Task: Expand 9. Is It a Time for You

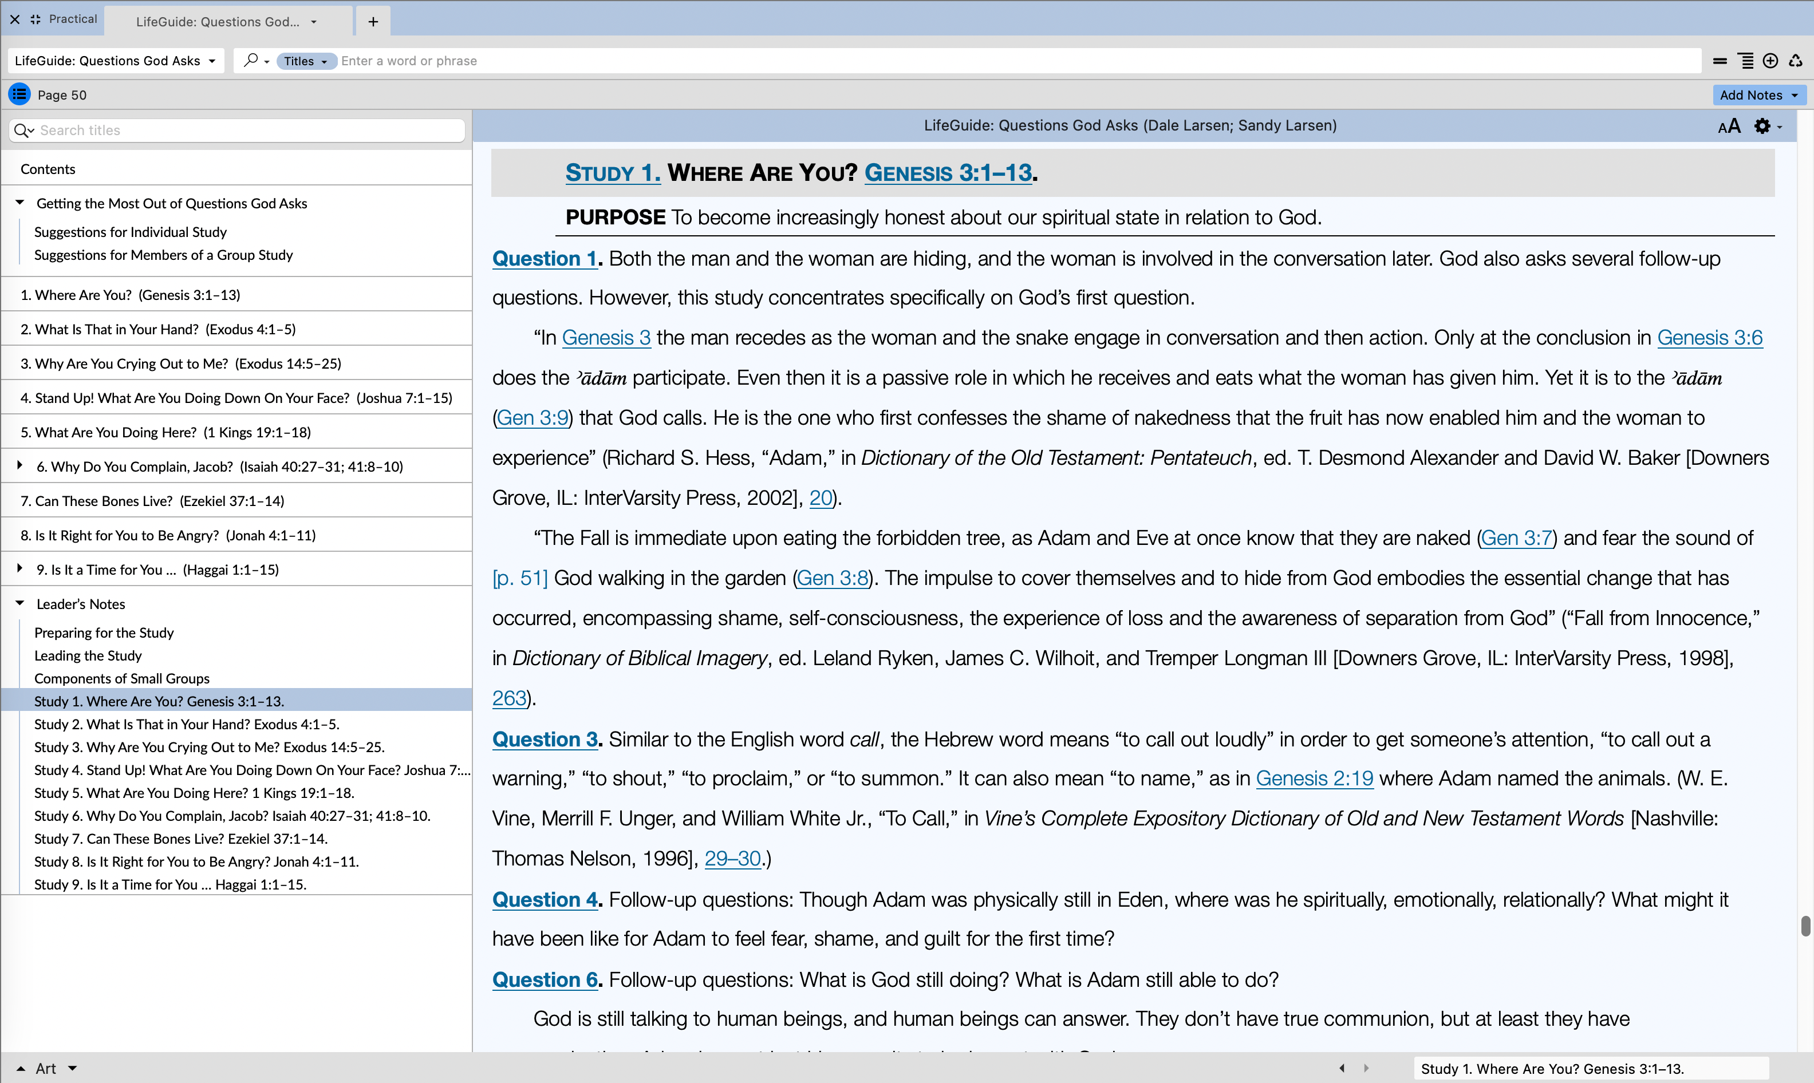Action: (19, 568)
